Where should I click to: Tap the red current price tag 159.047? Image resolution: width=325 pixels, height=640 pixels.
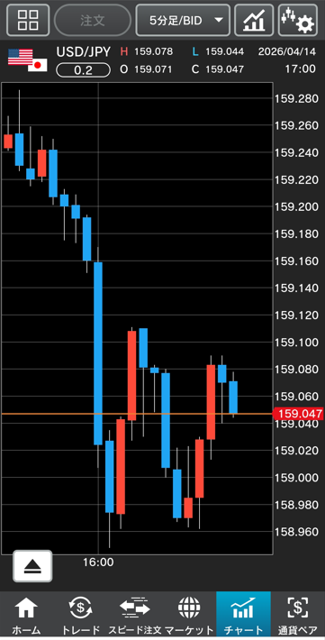pyautogui.click(x=298, y=414)
